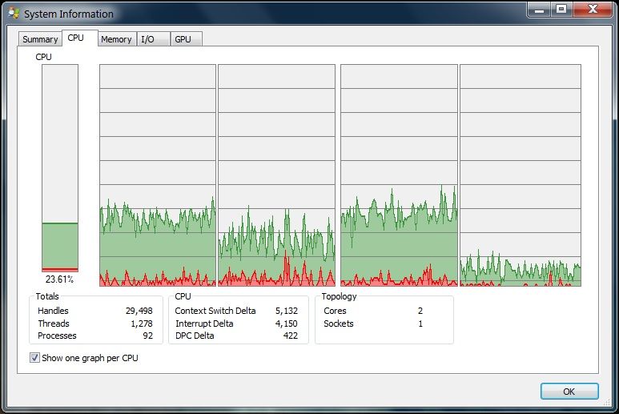Open the GPU tab
This screenshot has height=414, width=619.
[187, 39]
